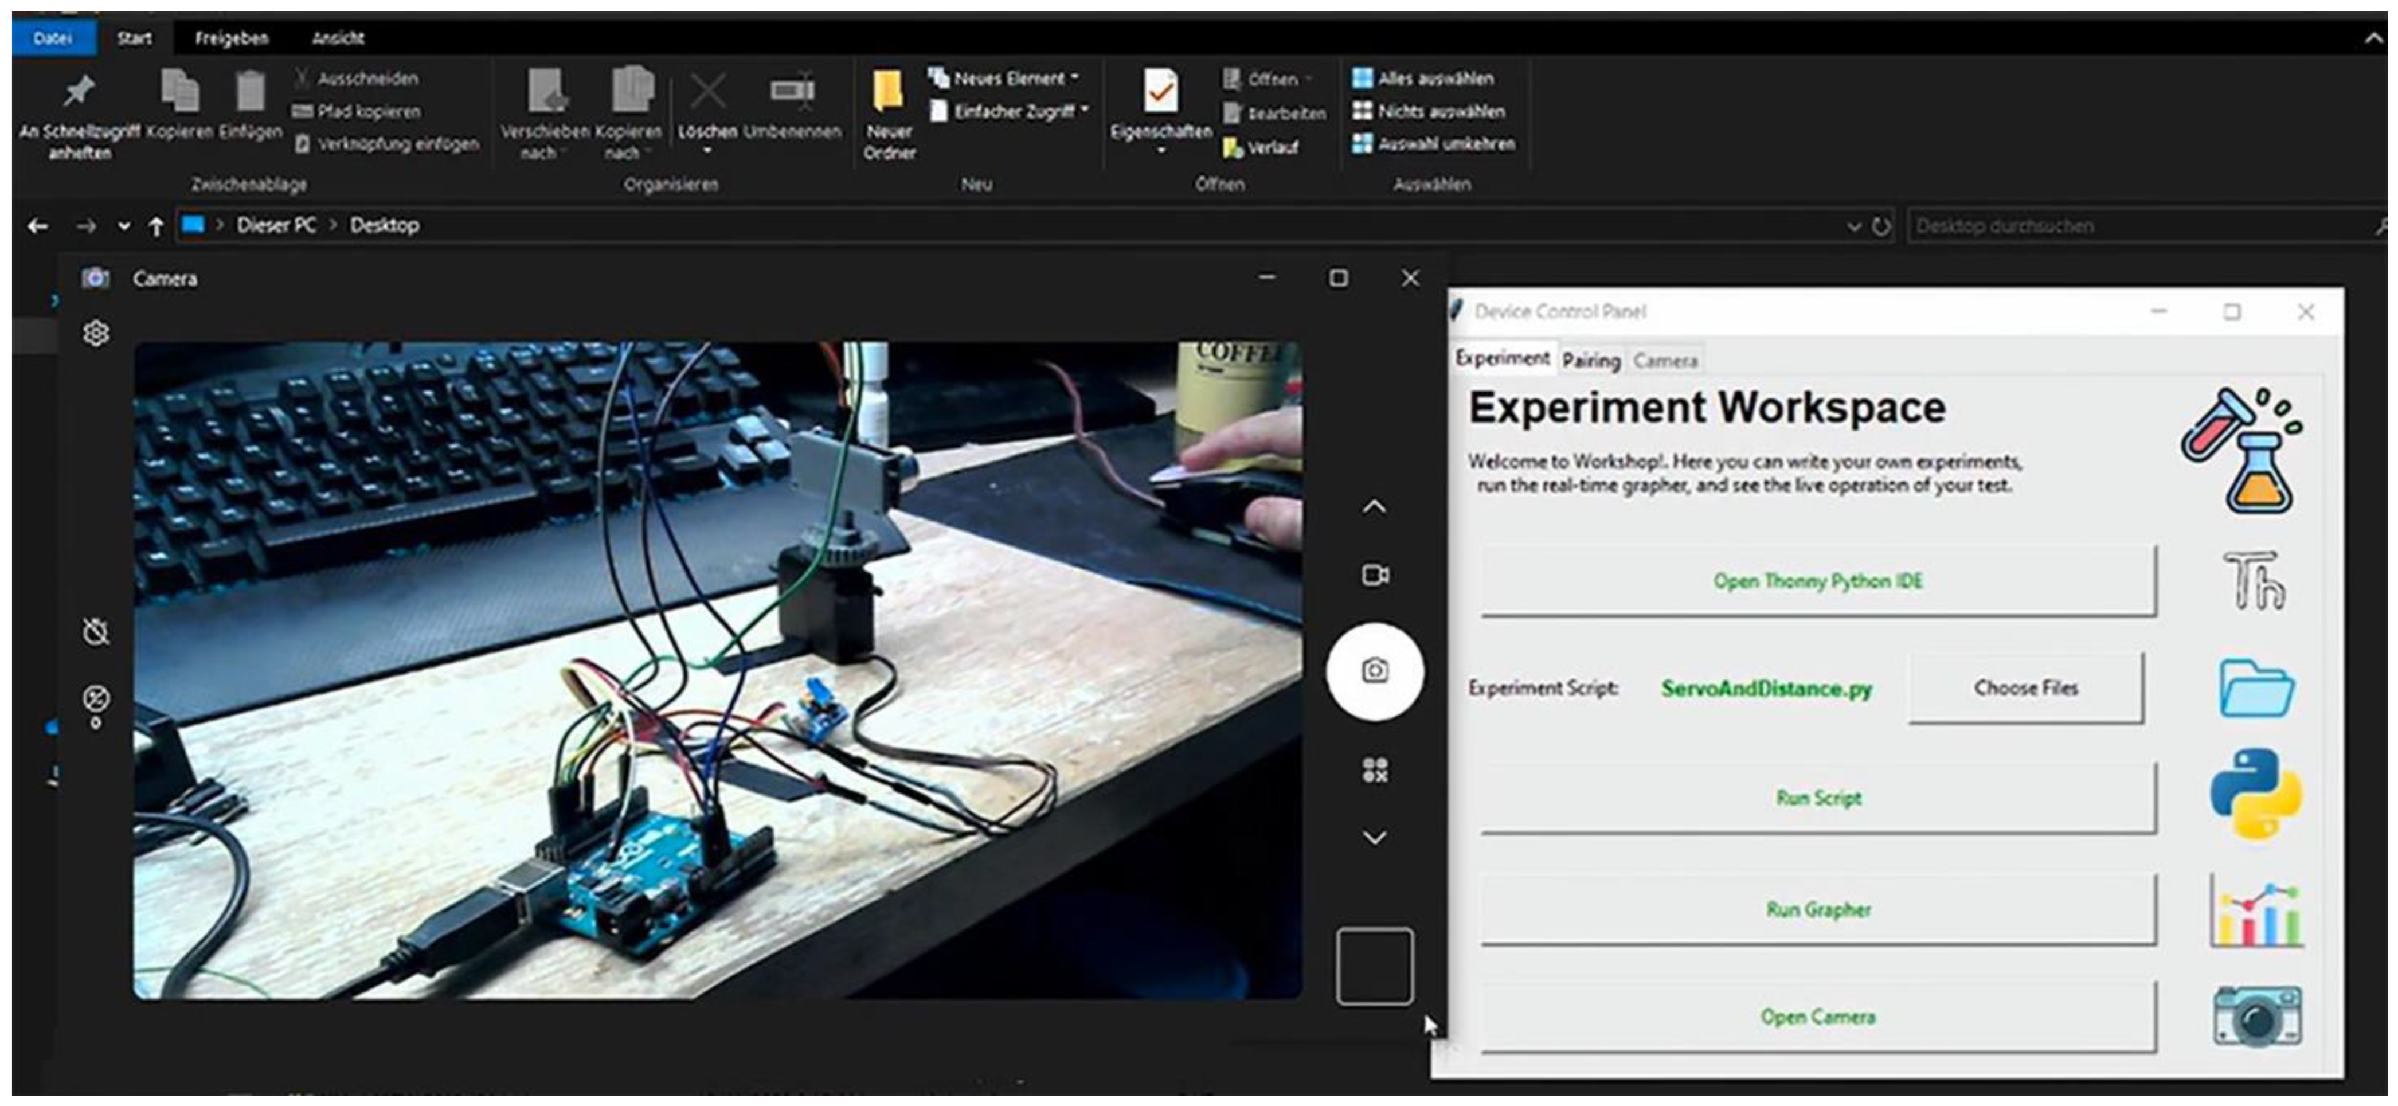Image resolution: width=2398 pixels, height=1106 pixels.
Task: Click the down chevron below barcode mode
Action: click(x=1374, y=838)
